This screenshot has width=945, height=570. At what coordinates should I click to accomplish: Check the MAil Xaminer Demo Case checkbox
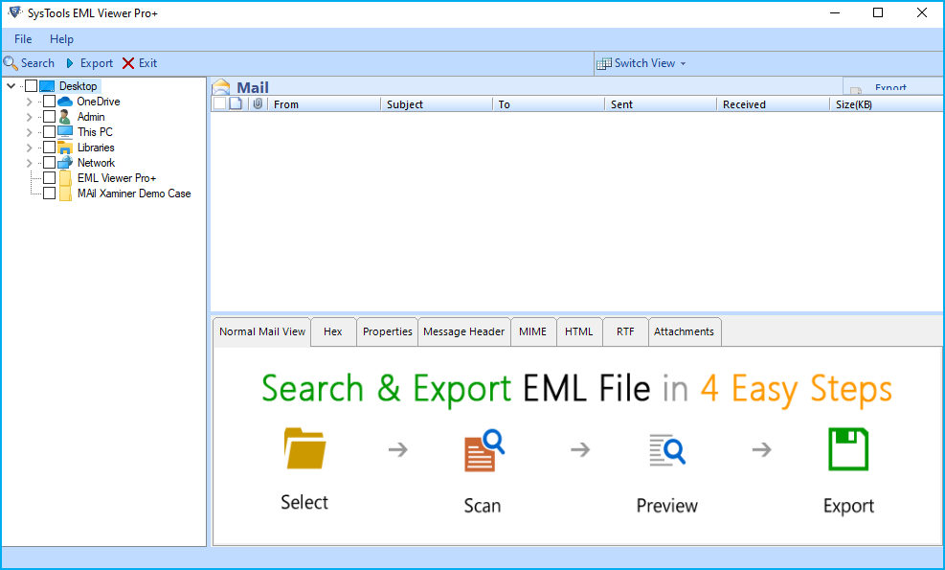(50, 194)
